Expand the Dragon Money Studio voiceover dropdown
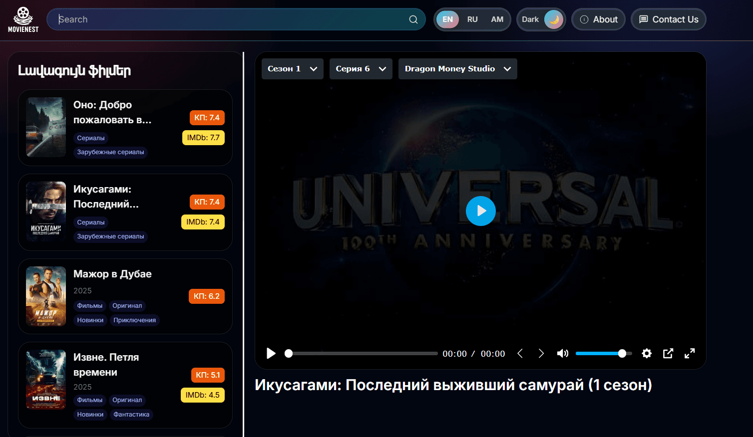Screen dimensions: 753x437 coord(457,68)
